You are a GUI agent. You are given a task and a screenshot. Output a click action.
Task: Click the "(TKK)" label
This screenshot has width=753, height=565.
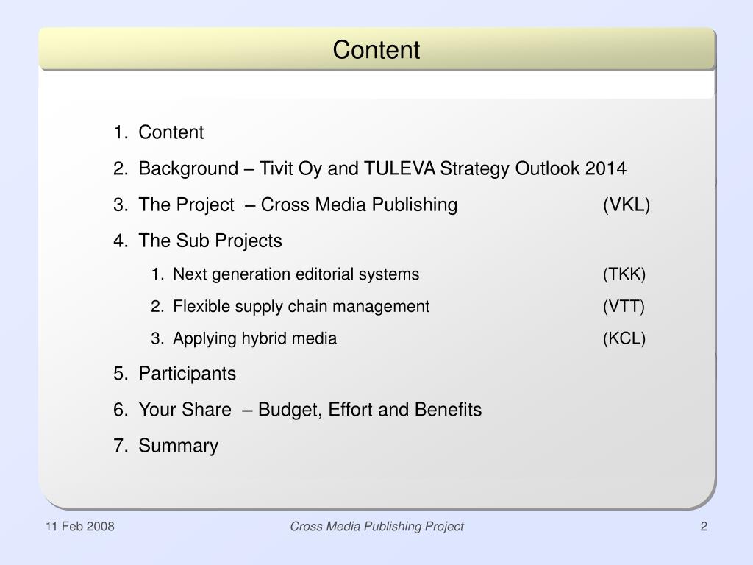624,274
